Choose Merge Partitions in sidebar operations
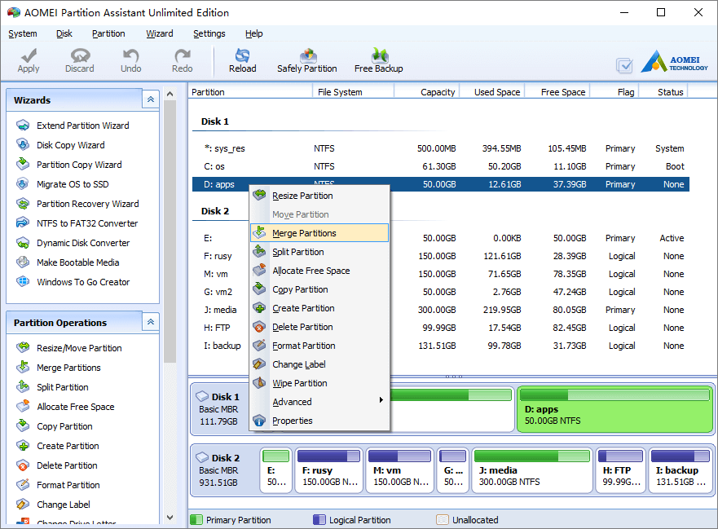The width and height of the screenshot is (718, 529). tap(68, 368)
